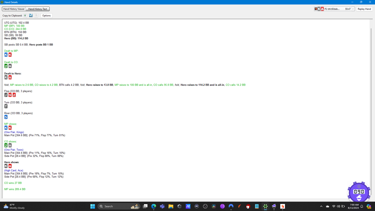Click the first Copy to Clipboard image icon

(x=25, y=16)
